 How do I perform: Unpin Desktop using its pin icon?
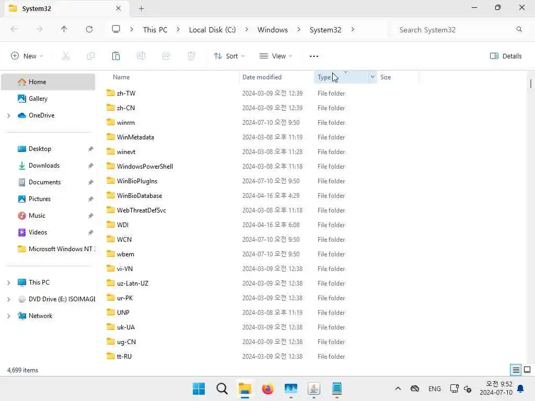pos(90,149)
